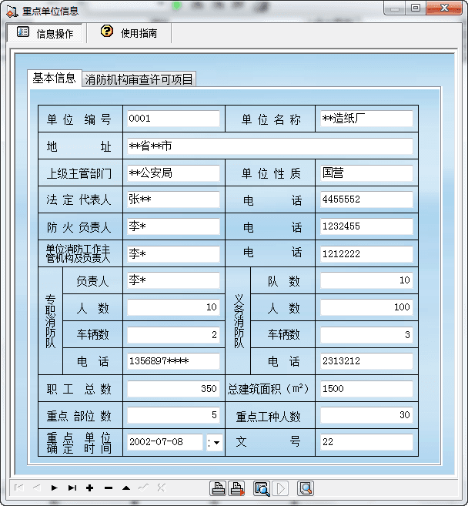This screenshot has height=506, width=468.
Task: Add a new record with plus button
Action: click(x=89, y=488)
